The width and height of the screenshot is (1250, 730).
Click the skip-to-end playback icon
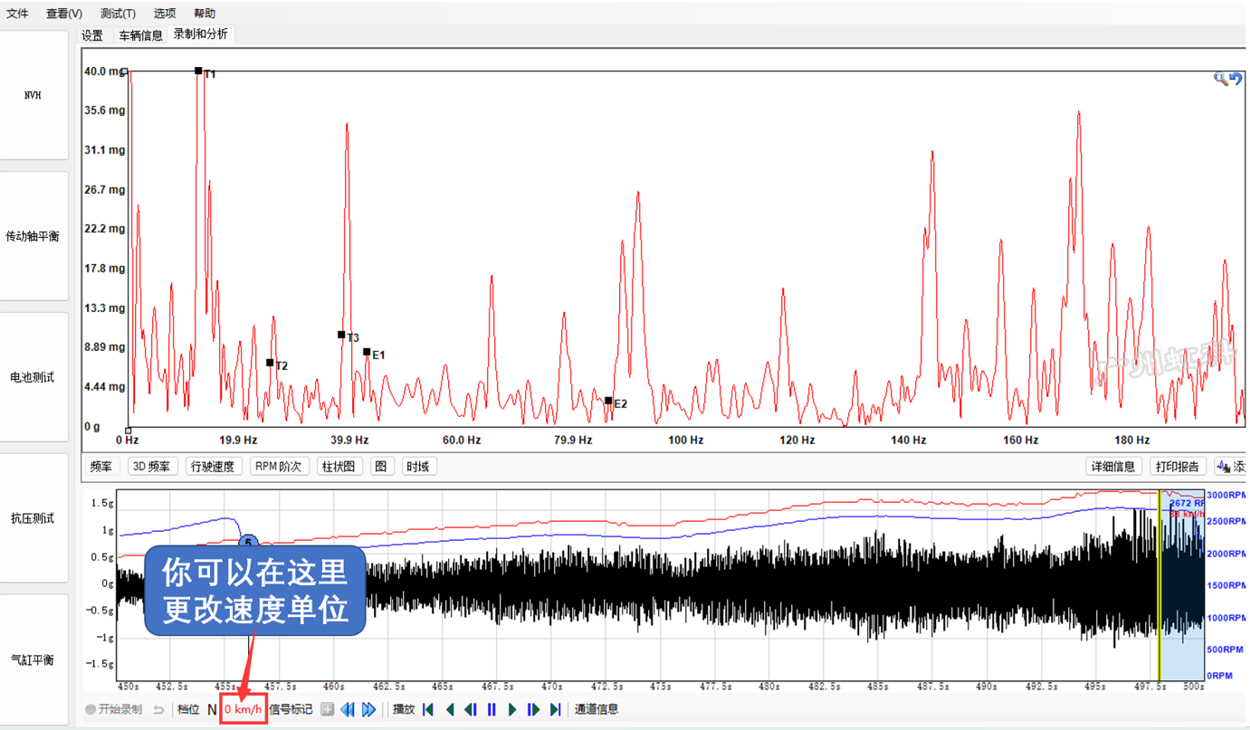point(555,709)
